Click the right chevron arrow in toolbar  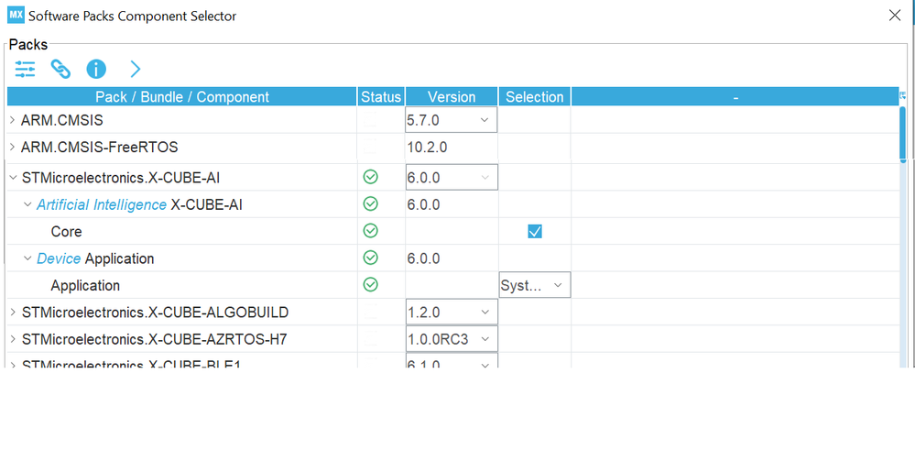(136, 69)
